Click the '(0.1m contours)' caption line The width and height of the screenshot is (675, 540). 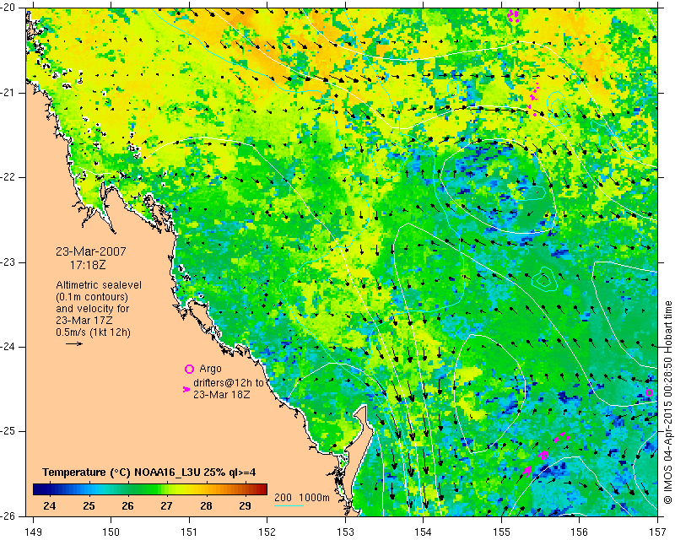[x=92, y=297]
